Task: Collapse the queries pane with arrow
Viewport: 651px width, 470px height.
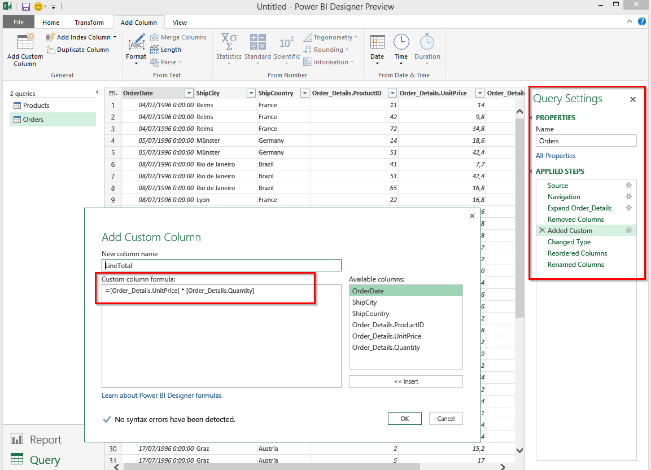Action: 97,93
